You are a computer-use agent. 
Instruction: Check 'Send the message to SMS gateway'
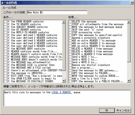[x=70, y=71]
